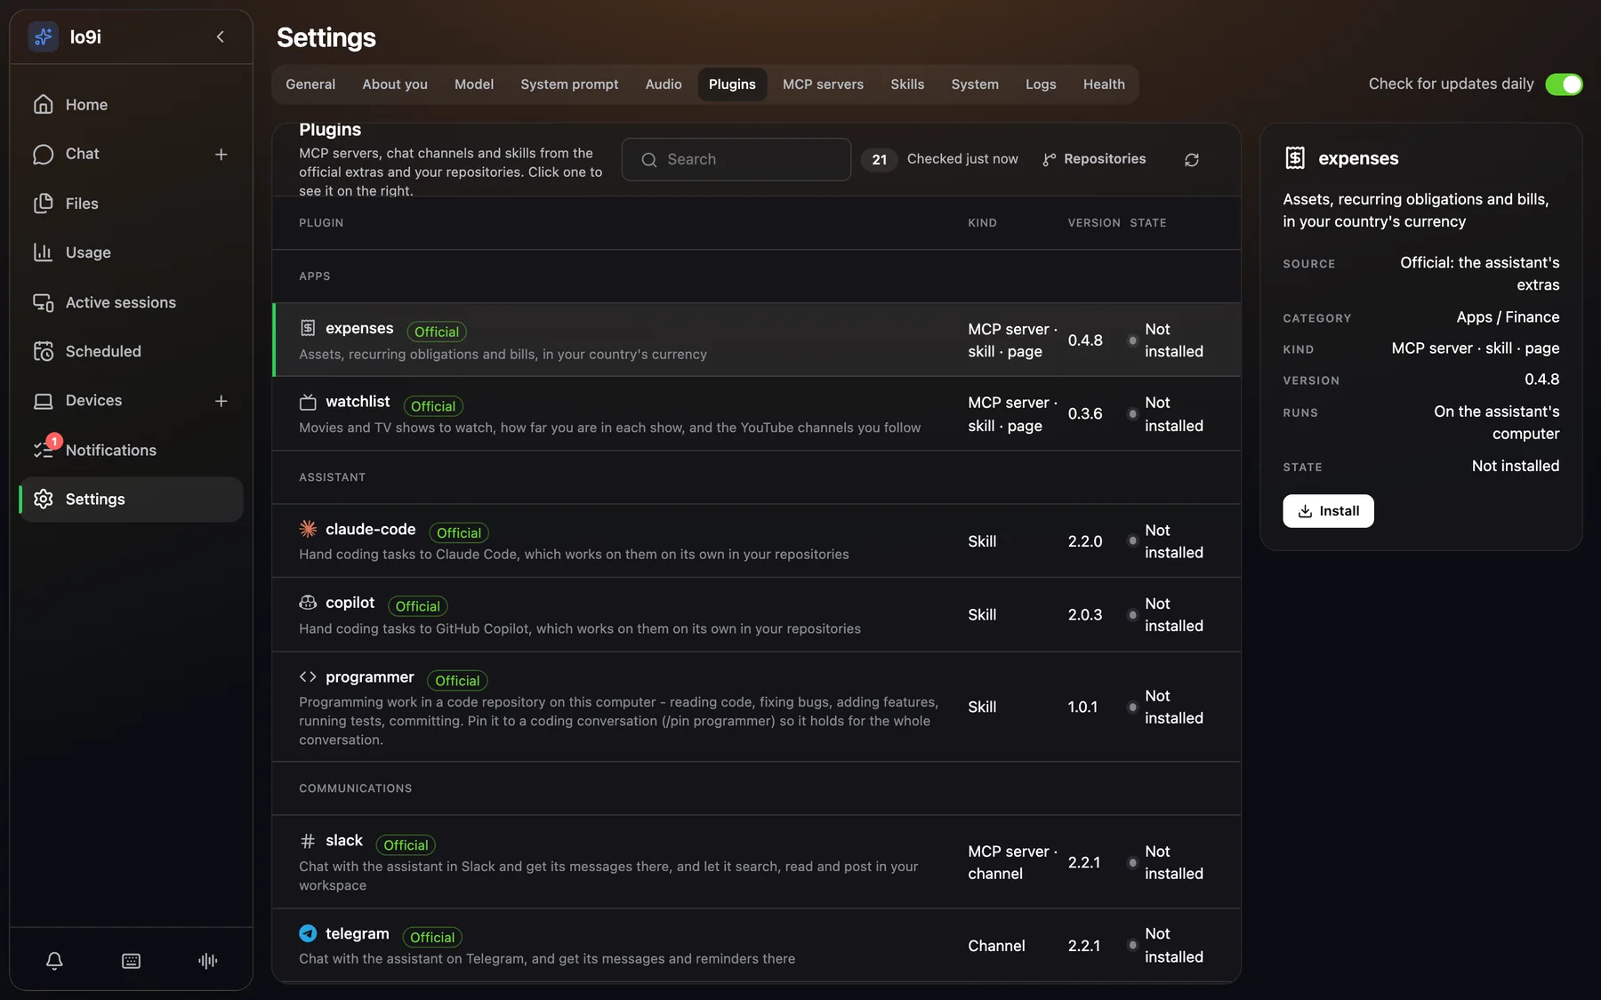The width and height of the screenshot is (1601, 1000).
Task: Select the Health tab
Action: pyautogui.click(x=1104, y=84)
